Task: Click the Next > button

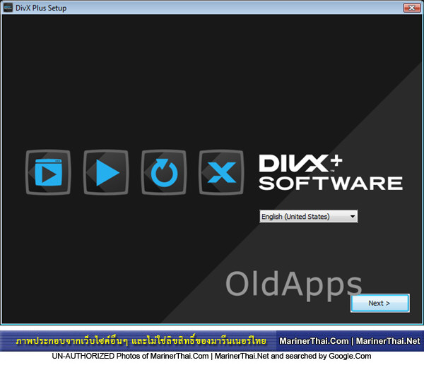Action: [x=380, y=303]
